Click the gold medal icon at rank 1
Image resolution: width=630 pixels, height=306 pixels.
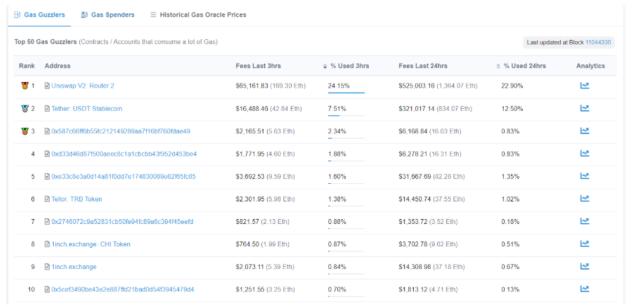[x=24, y=86]
